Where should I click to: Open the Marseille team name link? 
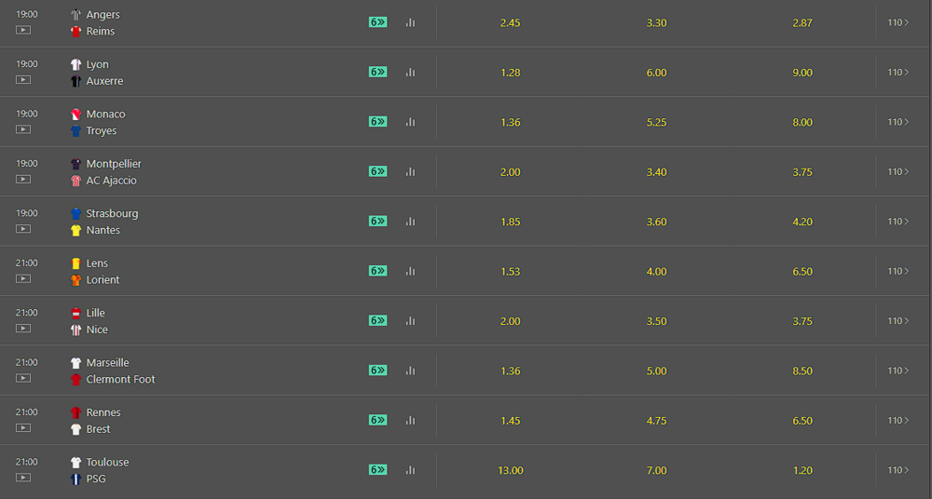[107, 363]
